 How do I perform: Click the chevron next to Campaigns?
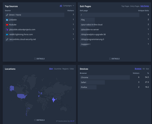(x=73, y=6)
